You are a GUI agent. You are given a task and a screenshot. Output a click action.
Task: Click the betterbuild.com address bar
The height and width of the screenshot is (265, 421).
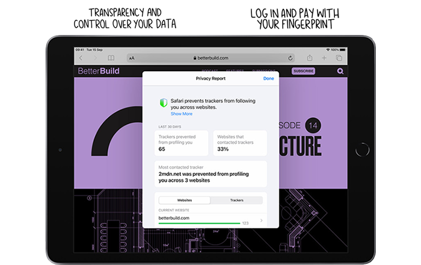210,58
